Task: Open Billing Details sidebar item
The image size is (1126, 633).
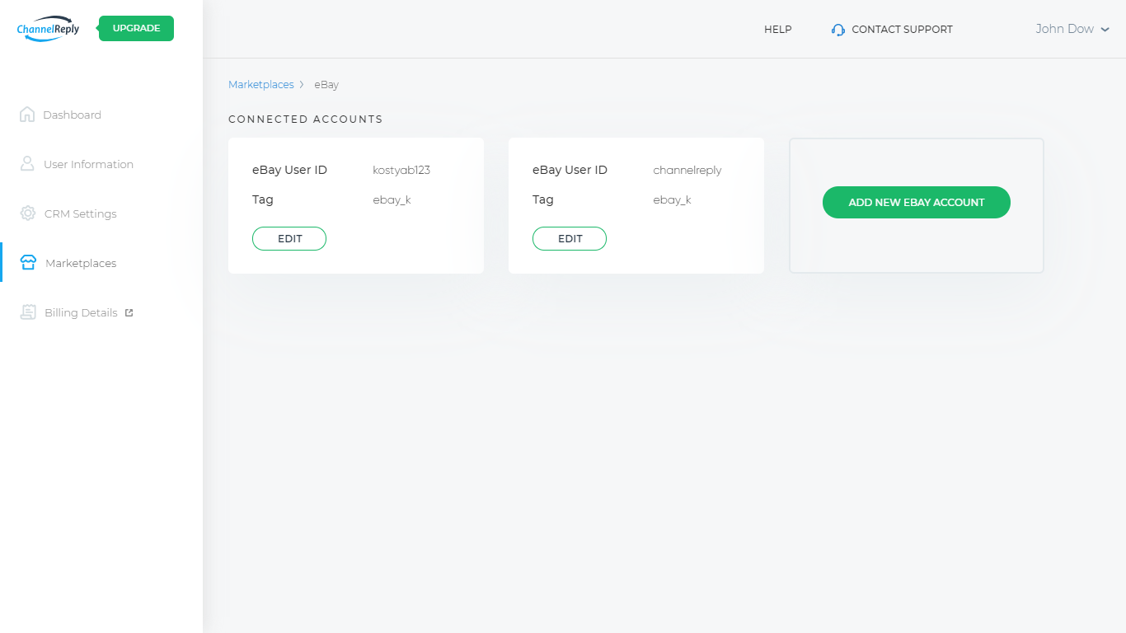Action: click(x=81, y=312)
